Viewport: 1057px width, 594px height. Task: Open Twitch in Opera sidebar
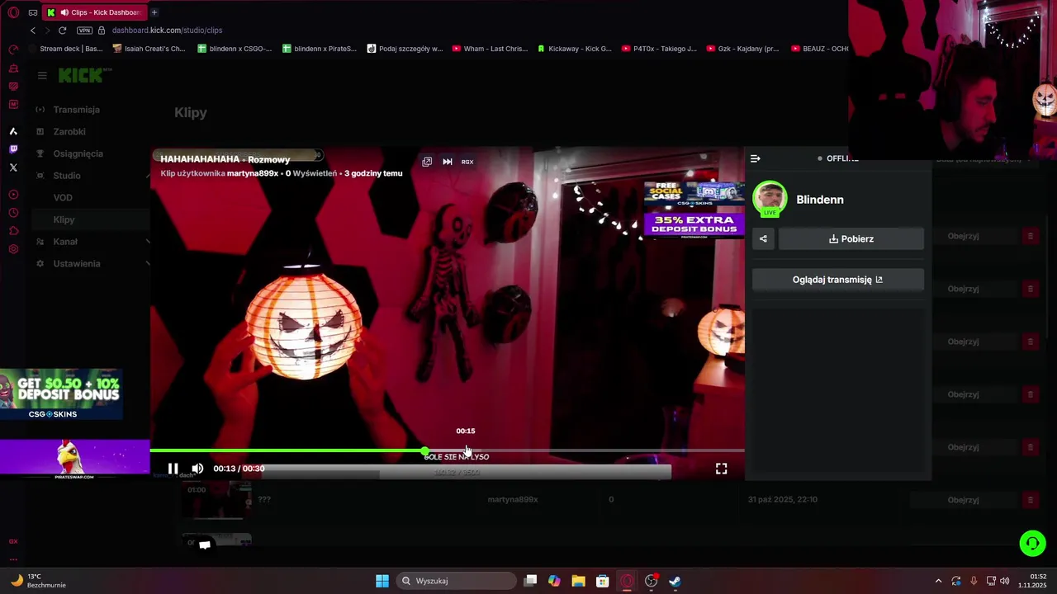point(13,149)
